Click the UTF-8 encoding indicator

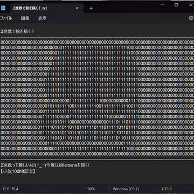167,189
